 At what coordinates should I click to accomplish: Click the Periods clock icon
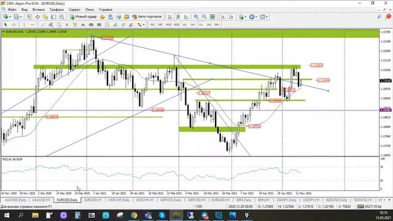click(252, 17)
